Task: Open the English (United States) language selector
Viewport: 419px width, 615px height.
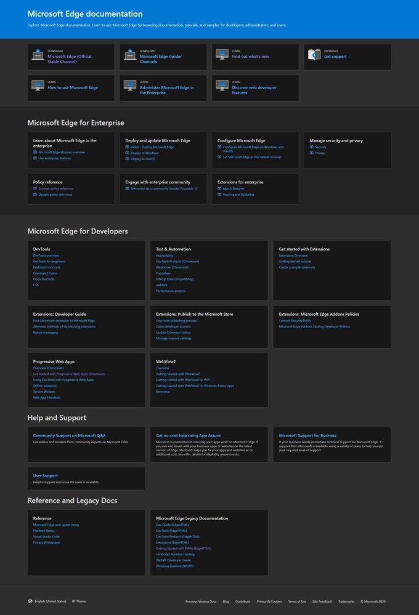Action: [47, 601]
